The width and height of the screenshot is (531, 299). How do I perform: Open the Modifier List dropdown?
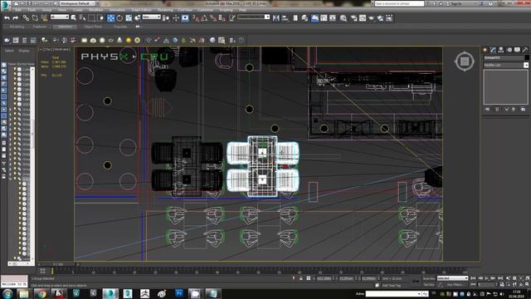pos(505,65)
